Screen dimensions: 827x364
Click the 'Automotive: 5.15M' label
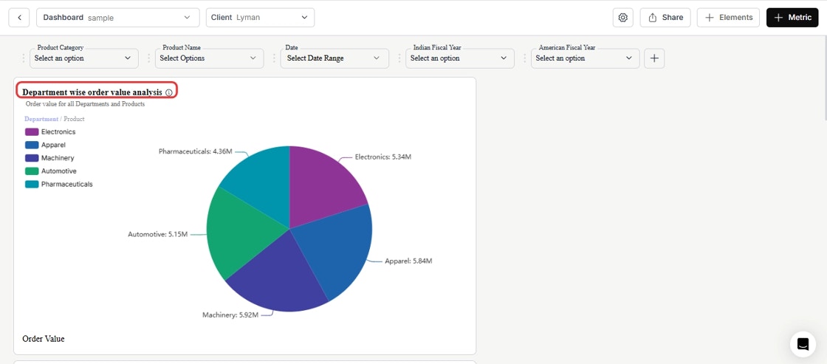(x=158, y=234)
